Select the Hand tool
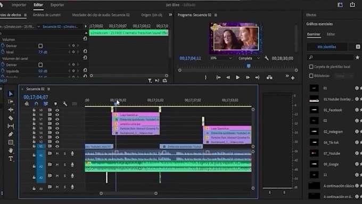This screenshot has width=362, height=204. pyautogui.click(x=11, y=151)
